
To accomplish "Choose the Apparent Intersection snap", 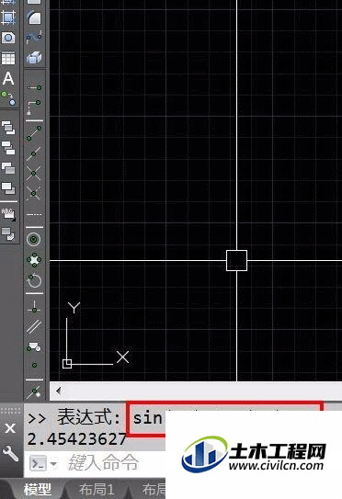I will [x=34, y=193].
